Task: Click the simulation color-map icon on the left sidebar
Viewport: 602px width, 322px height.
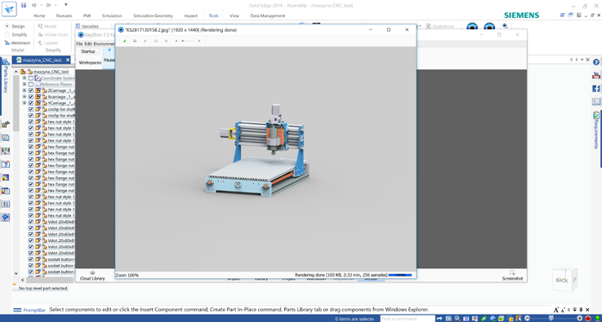Action: click(x=6, y=178)
